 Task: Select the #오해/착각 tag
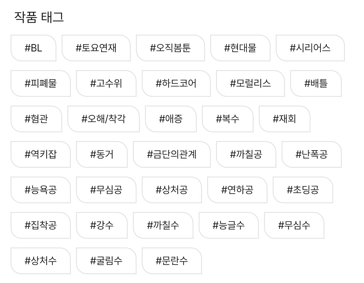[103, 119]
